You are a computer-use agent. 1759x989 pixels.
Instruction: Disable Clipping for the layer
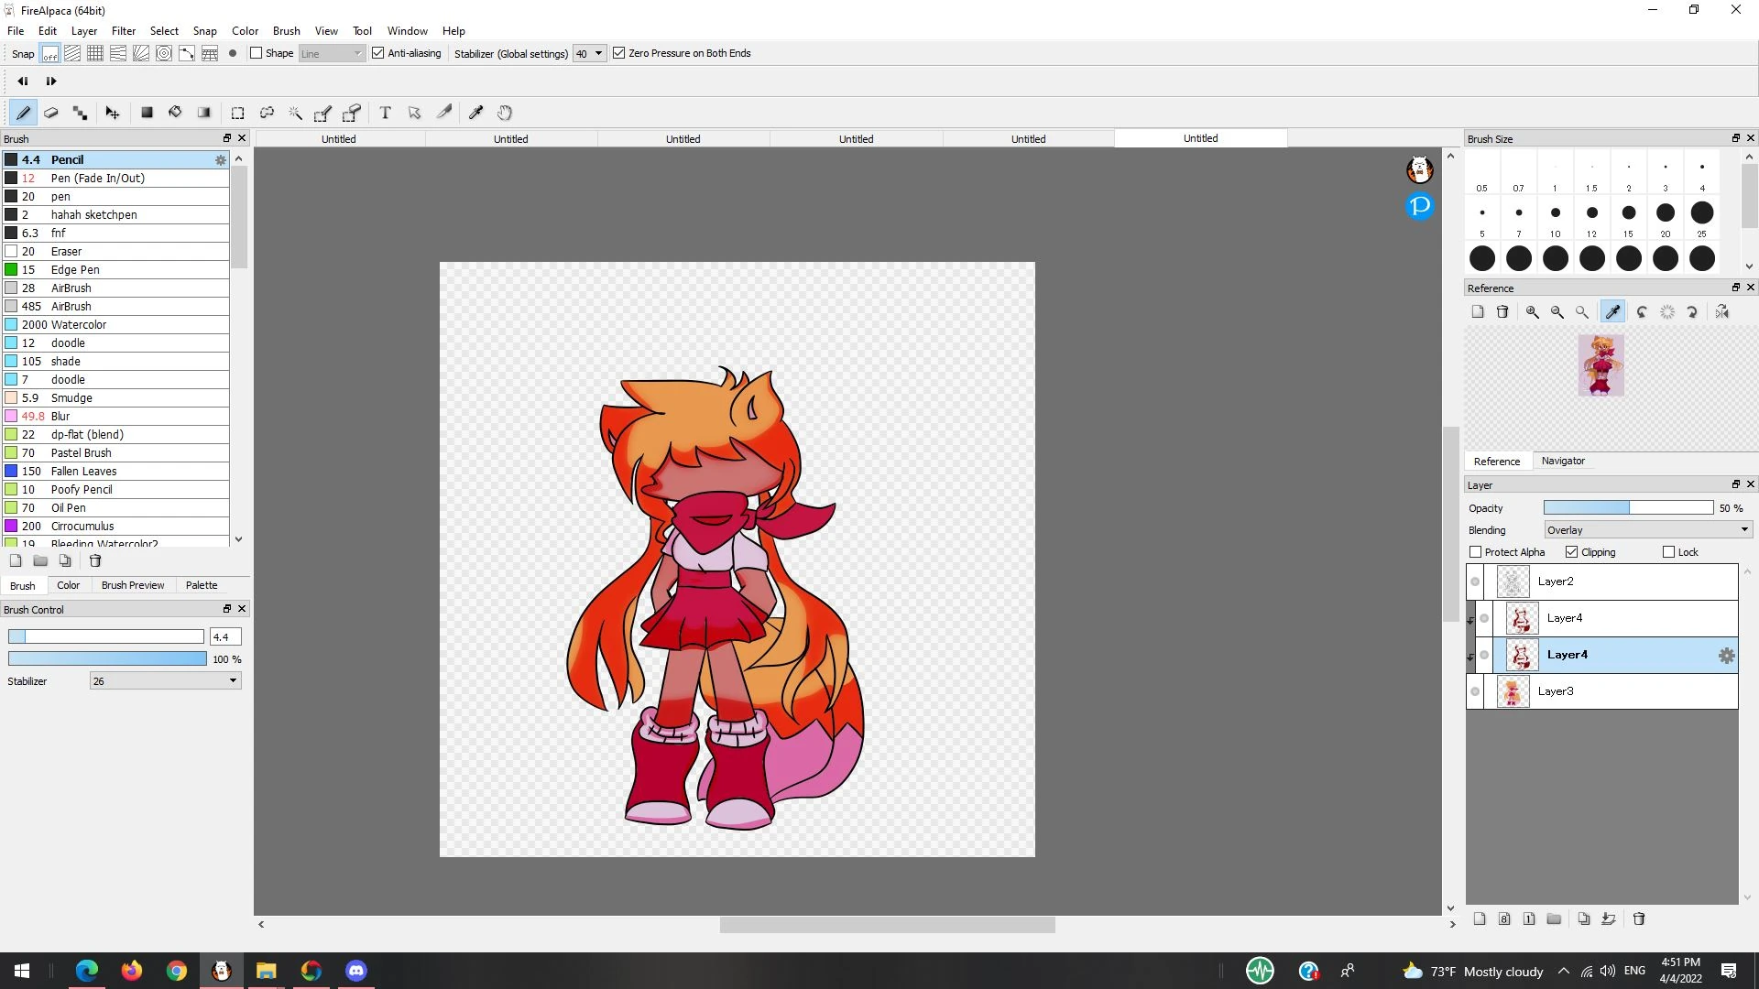click(x=1572, y=552)
